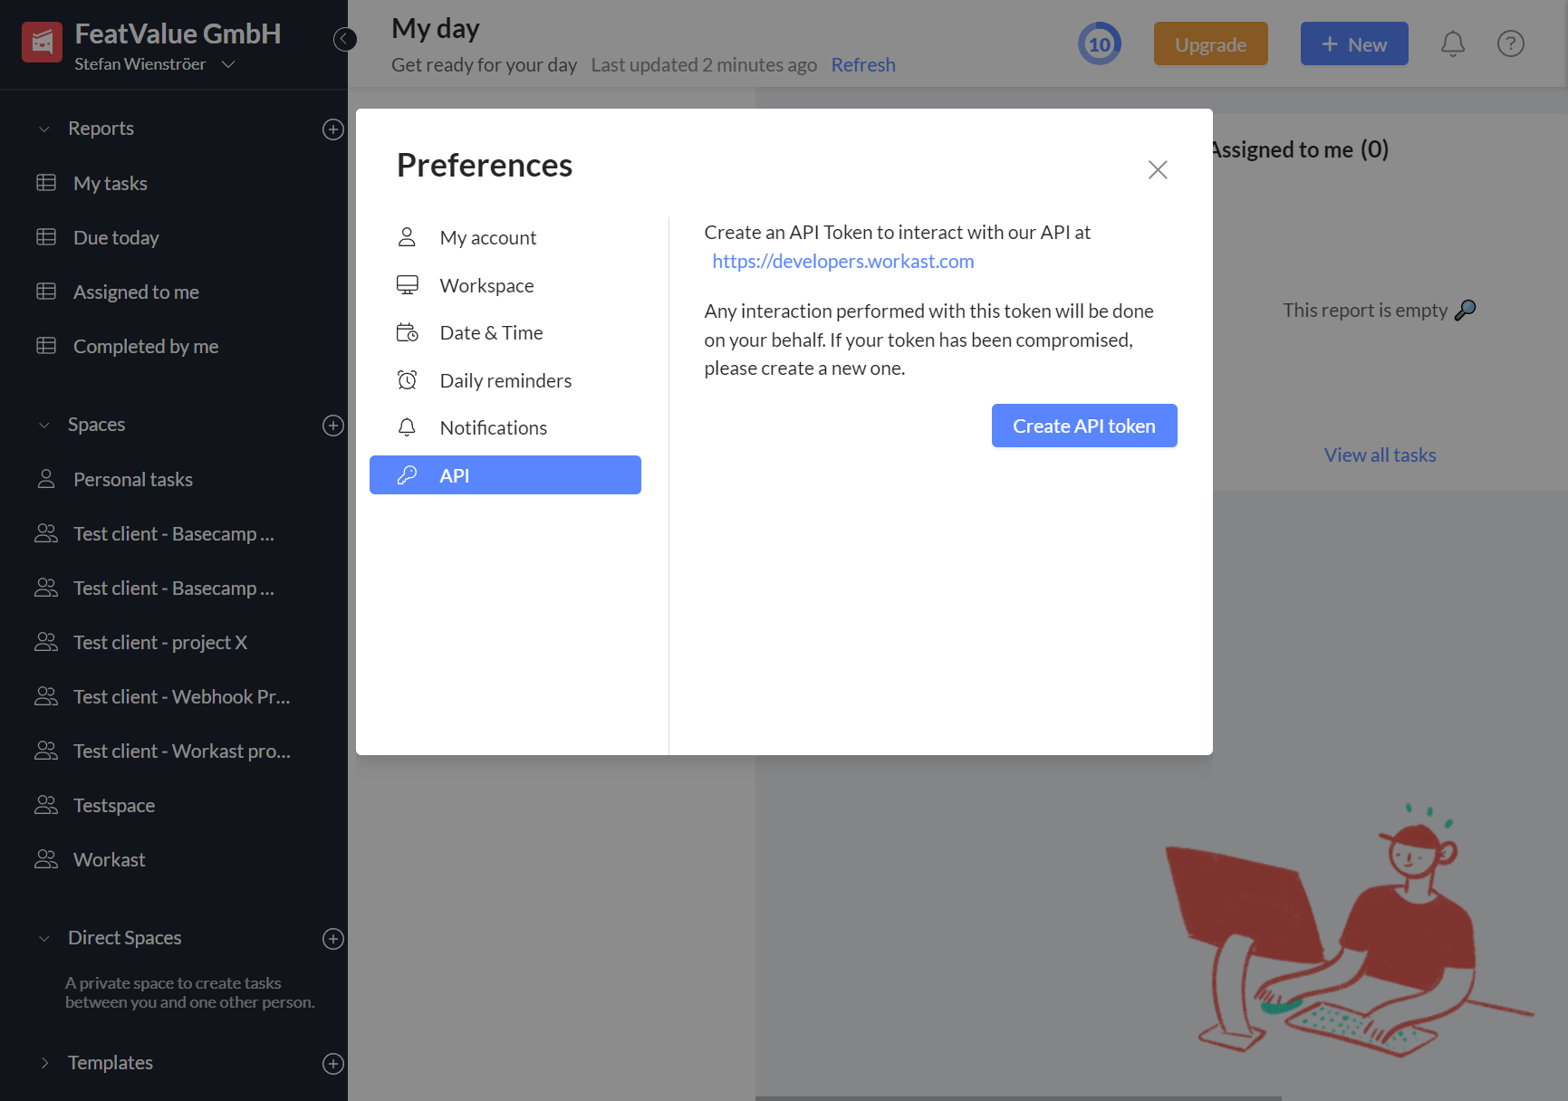The image size is (1568, 1101).
Task: Open the developers.workast.com link
Action: coord(842,262)
